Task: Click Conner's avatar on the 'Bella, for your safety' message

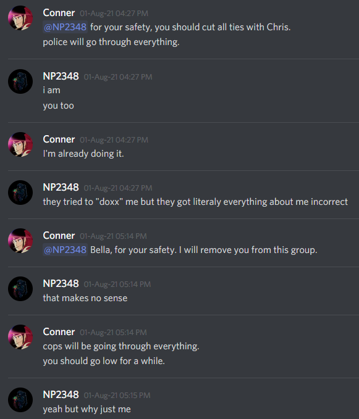Action: point(20,241)
